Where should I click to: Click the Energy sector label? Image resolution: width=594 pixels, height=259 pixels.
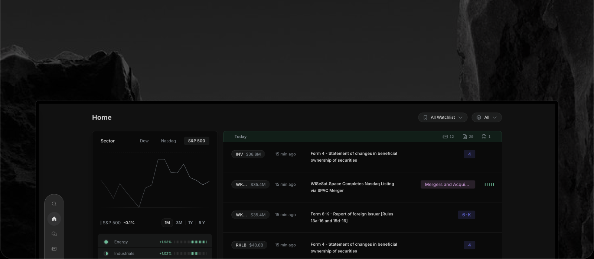pyautogui.click(x=121, y=242)
